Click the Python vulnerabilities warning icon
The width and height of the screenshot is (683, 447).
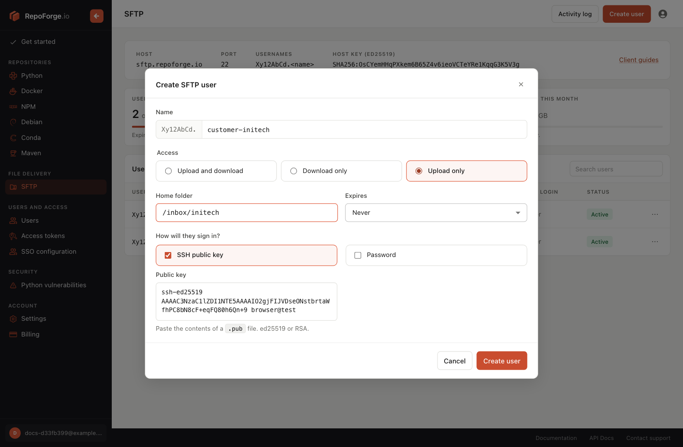13,285
